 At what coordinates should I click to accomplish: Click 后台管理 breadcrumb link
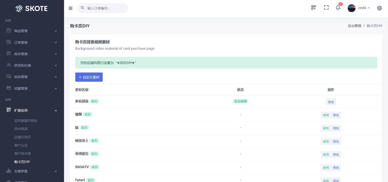354,26
